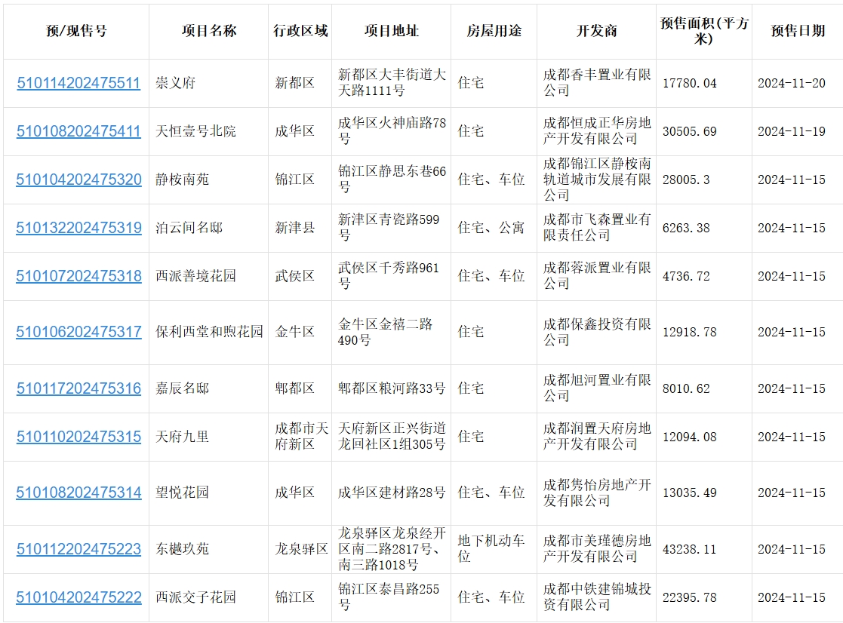Click area value 17780.04
This screenshot has height=623, width=843.
click(690, 84)
